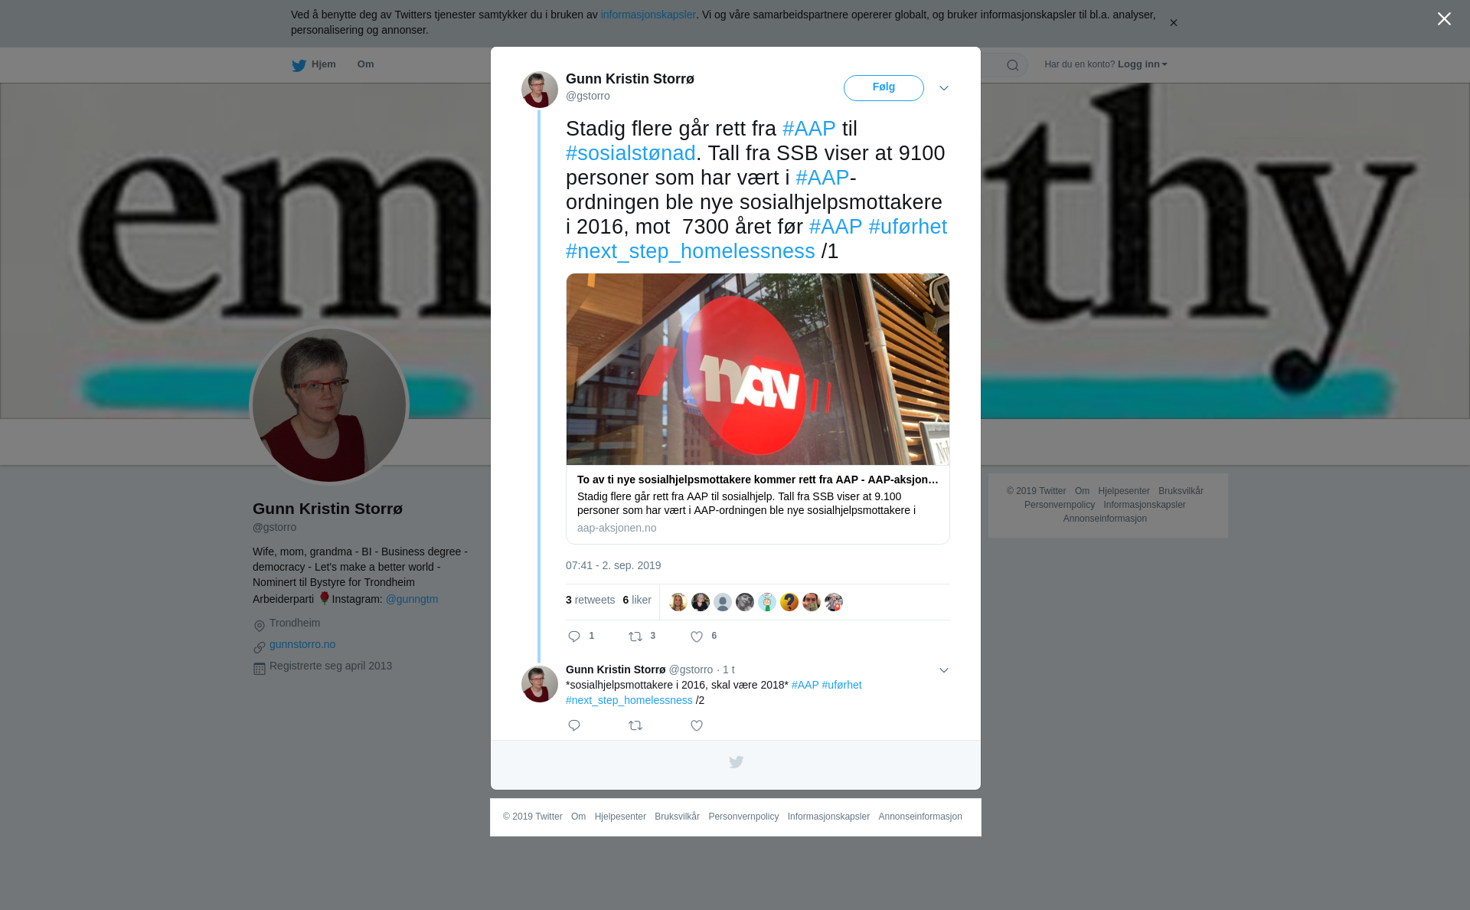Screen dimensions: 1470x910
Task: Go to the Hjem tab
Action: click(314, 65)
